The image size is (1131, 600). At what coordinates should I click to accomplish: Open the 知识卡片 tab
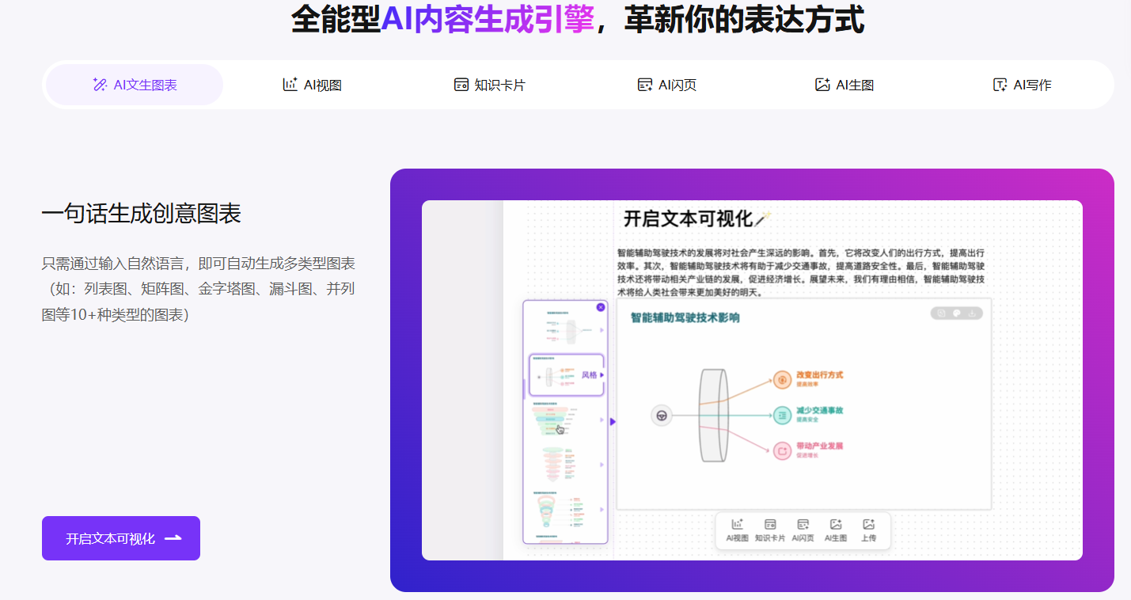(x=489, y=85)
